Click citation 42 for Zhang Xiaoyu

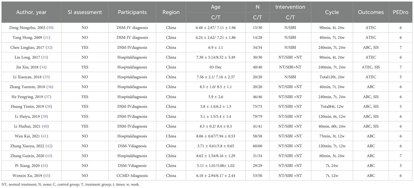(49, 146)
